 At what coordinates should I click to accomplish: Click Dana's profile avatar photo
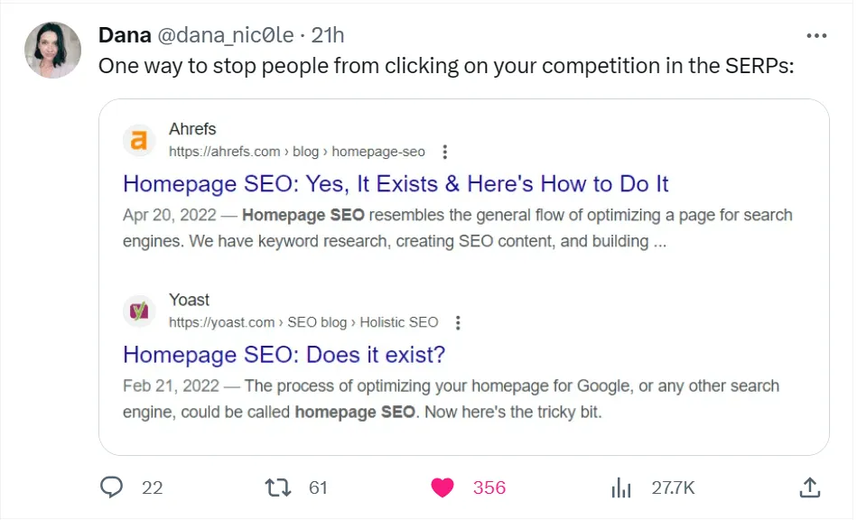click(x=51, y=50)
